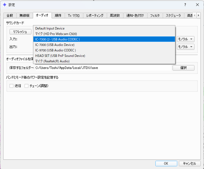Open the 通知・色付け tab
Screen dimensions: 204x169
pos(135,16)
